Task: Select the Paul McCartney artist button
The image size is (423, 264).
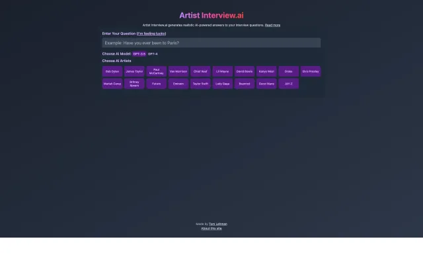Action: [x=157, y=71]
